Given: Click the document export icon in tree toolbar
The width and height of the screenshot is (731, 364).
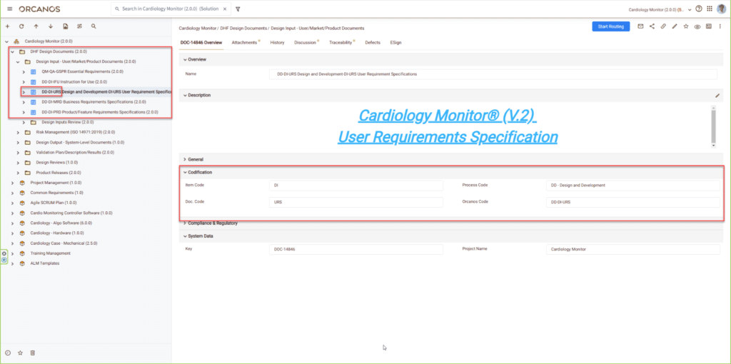Looking at the screenshot, I should pyautogui.click(x=65, y=26).
